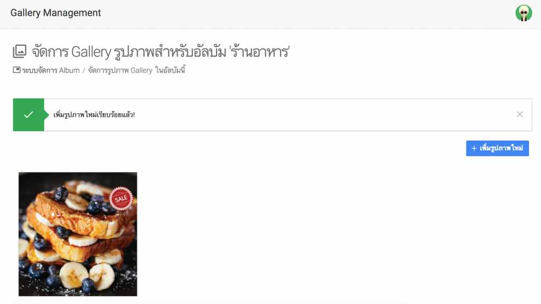Image resolution: width=541 pixels, height=304 pixels.
Task: Select 'จัดการรูปภาพ Gallery ในอัลบัมนี้' breadcrumb item
Action: click(137, 70)
